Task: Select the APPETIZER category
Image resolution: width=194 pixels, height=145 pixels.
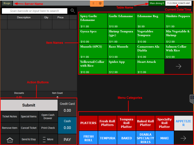Action: (183, 123)
